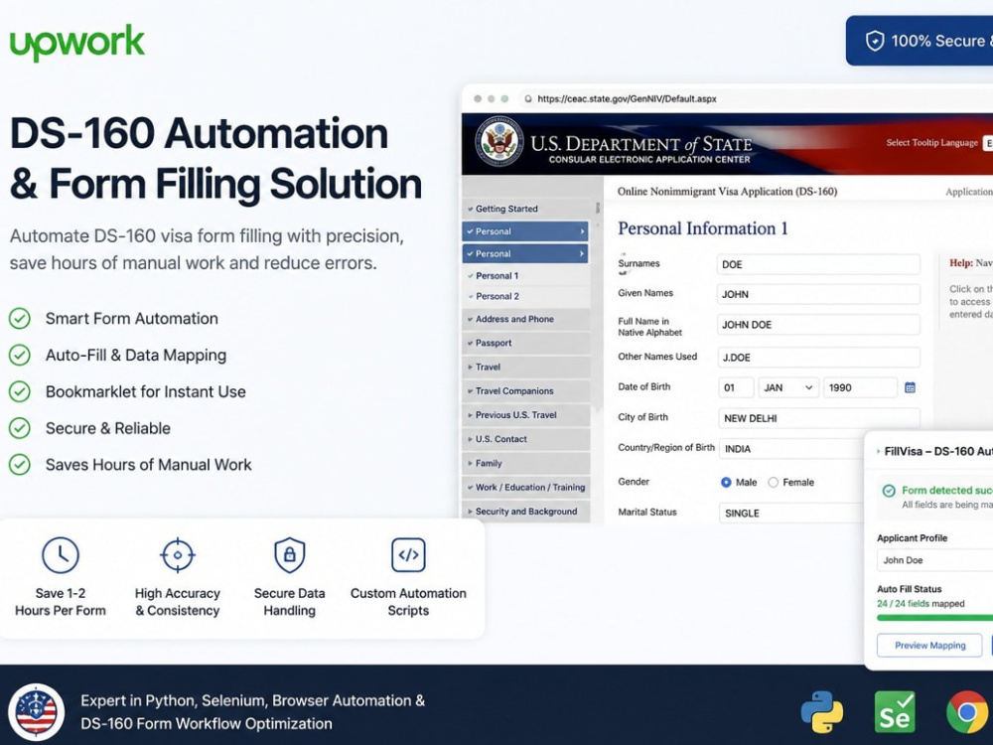Screen dimensions: 993x745
Task: Click the 24 / 24 fields mapped progress bar
Action: [934, 617]
